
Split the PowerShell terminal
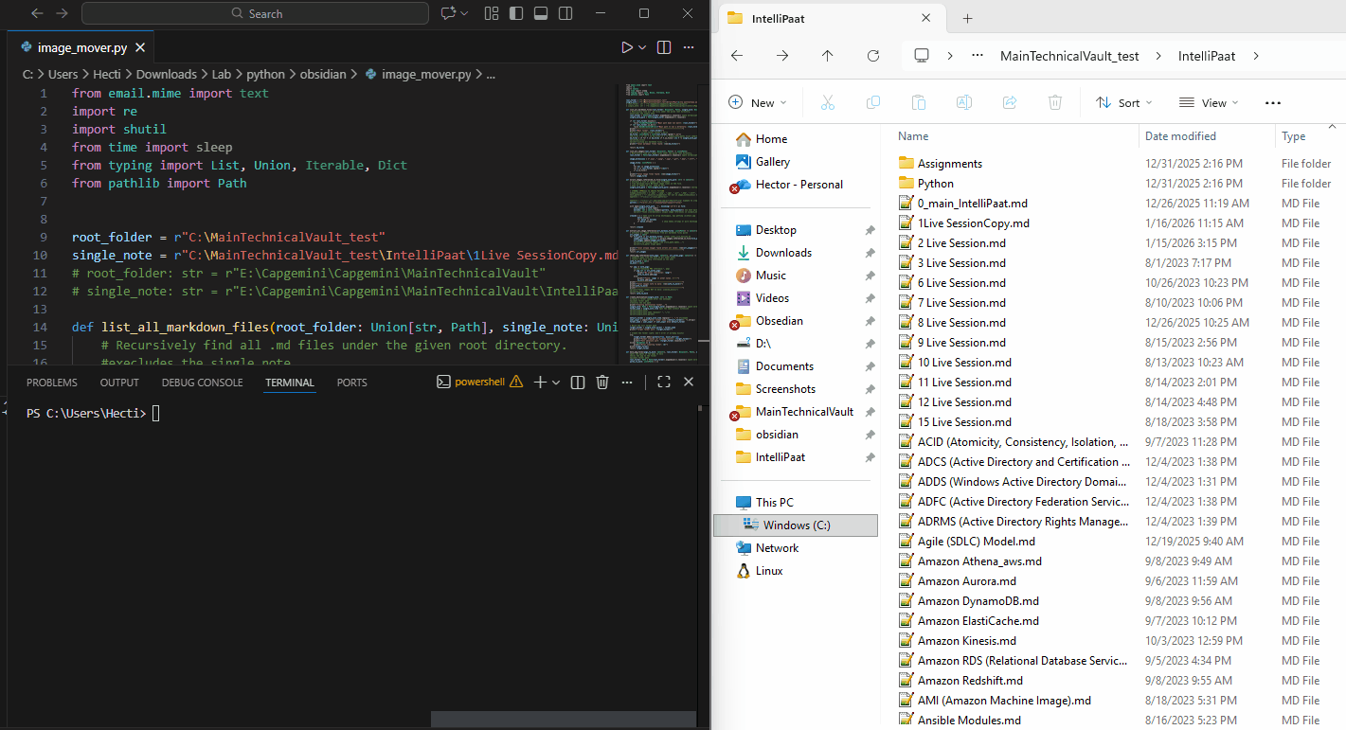point(579,382)
